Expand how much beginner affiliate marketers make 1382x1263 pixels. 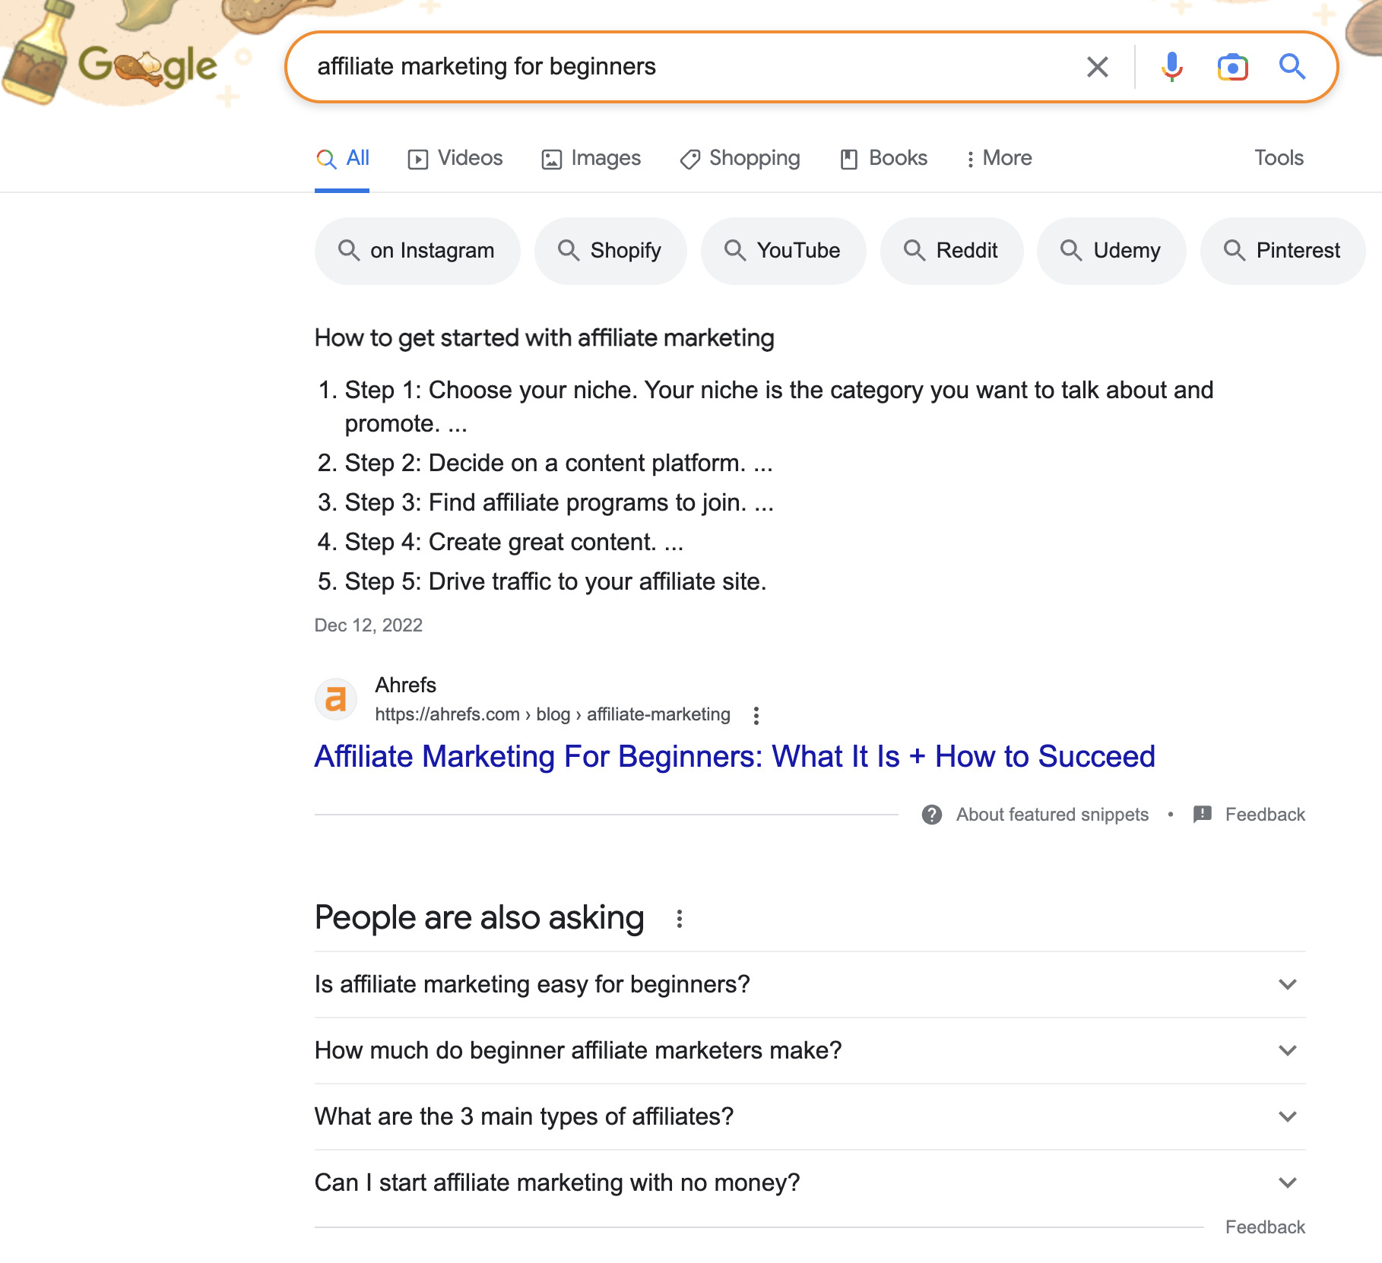[x=1286, y=1050]
